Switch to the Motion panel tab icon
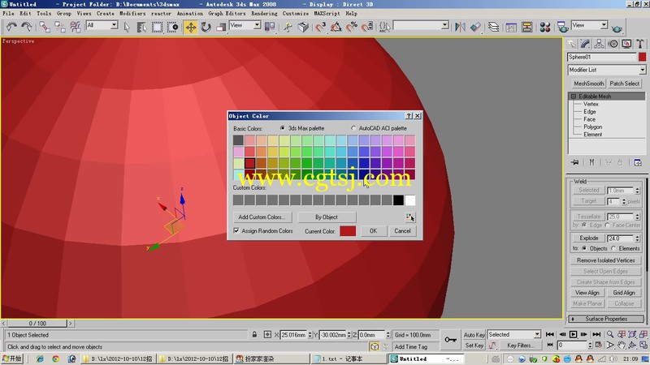Image resolution: width=650 pixels, height=365 pixels. tap(613, 44)
